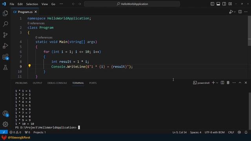Open Source Control view

[5, 35]
